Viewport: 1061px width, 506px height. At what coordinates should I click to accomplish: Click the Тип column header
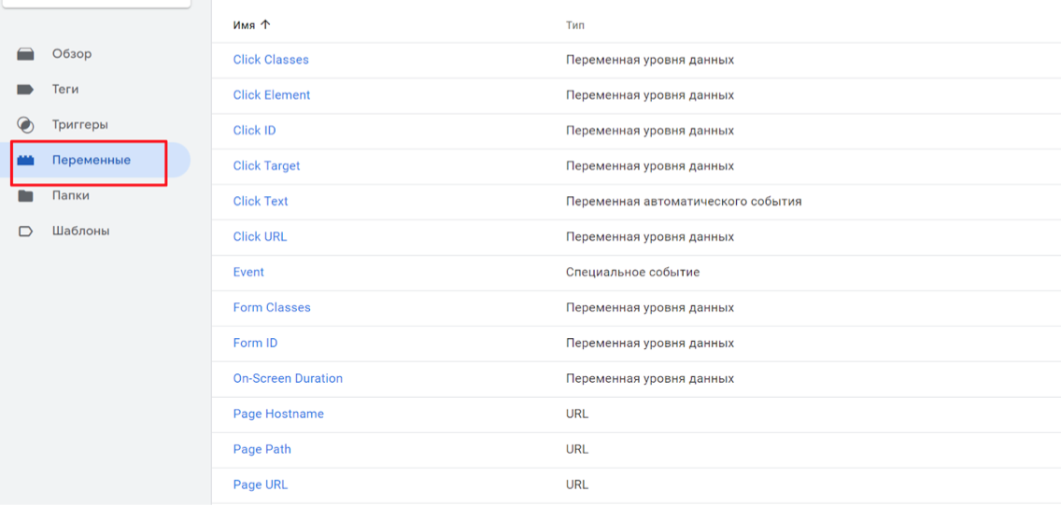tap(575, 26)
